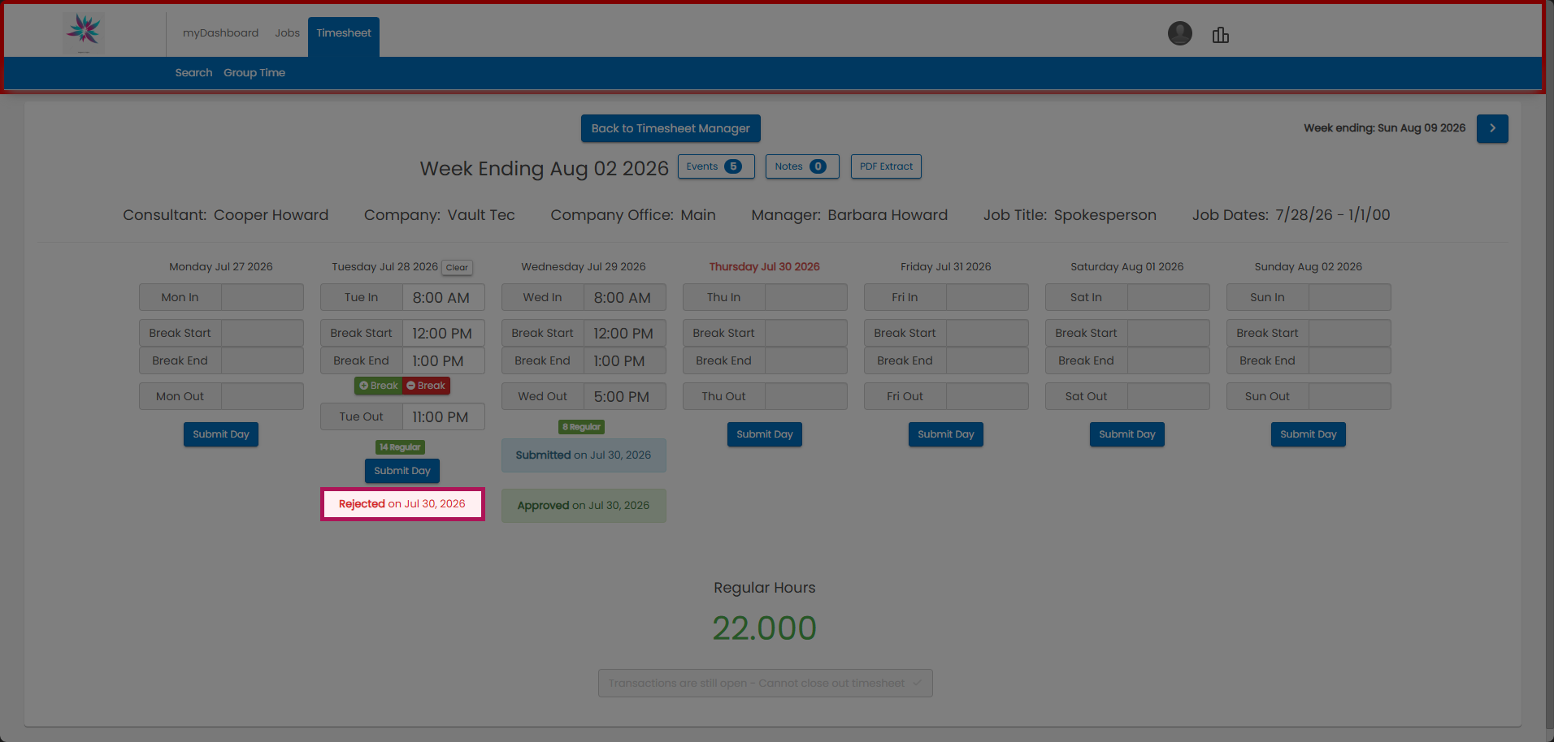Screen dimensions: 1554x742
Task: Open the Events list
Action: 716,166
